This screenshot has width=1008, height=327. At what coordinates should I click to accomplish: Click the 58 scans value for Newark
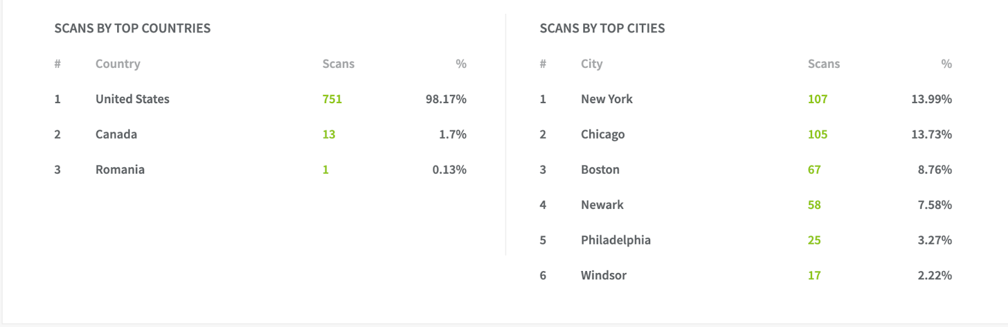tap(815, 204)
